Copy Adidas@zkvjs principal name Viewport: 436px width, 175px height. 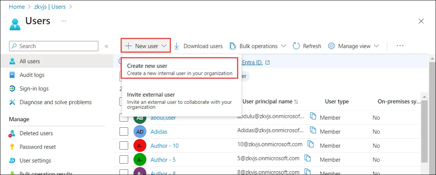click(x=313, y=130)
